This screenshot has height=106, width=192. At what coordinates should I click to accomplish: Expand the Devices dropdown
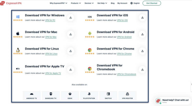(89, 3)
